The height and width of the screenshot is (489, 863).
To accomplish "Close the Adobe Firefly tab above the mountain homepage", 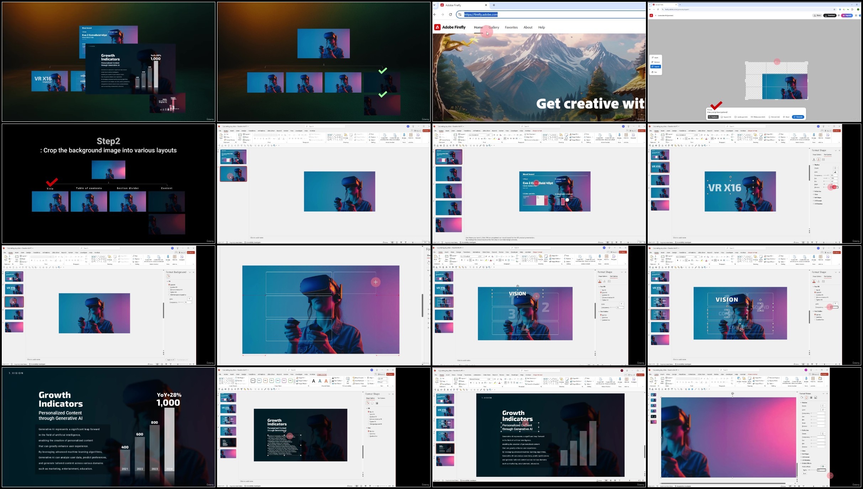I will [x=486, y=5].
